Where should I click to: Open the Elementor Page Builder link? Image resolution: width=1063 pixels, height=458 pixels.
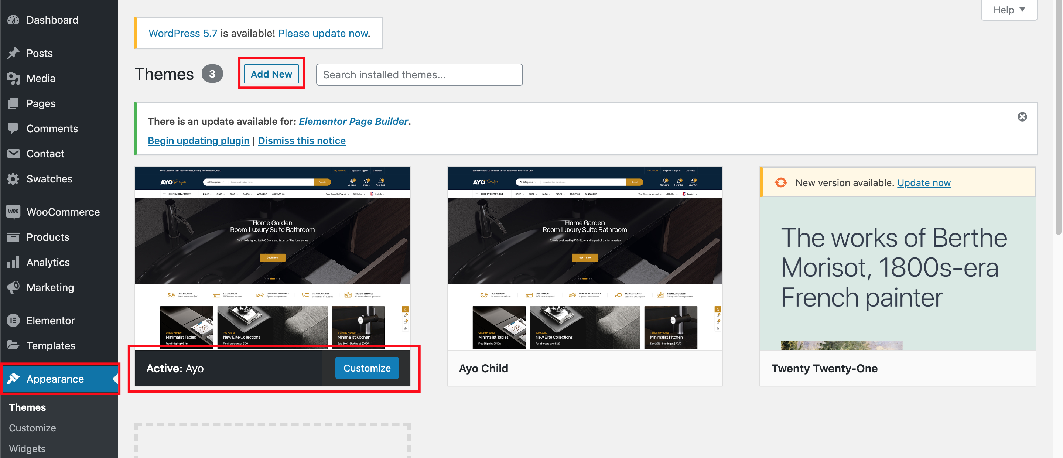point(353,121)
